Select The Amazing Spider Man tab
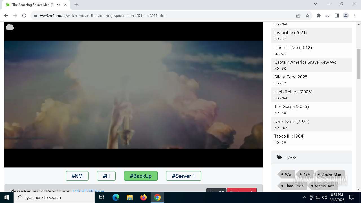This screenshot has width=361, height=203. point(36,5)
